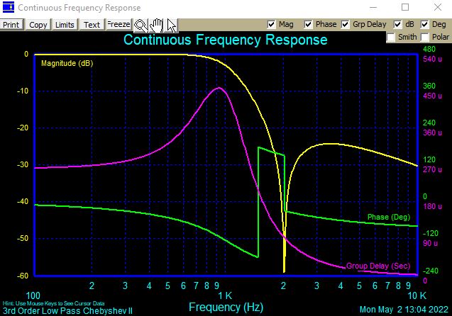Click the -240 phase axis value
The height and width of the screenshot is (316, 452).
pos(431,271)
